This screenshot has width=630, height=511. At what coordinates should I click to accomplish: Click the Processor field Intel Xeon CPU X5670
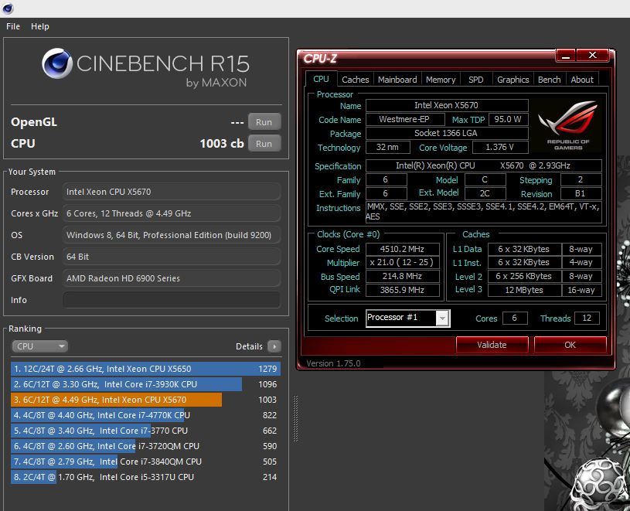172,192
